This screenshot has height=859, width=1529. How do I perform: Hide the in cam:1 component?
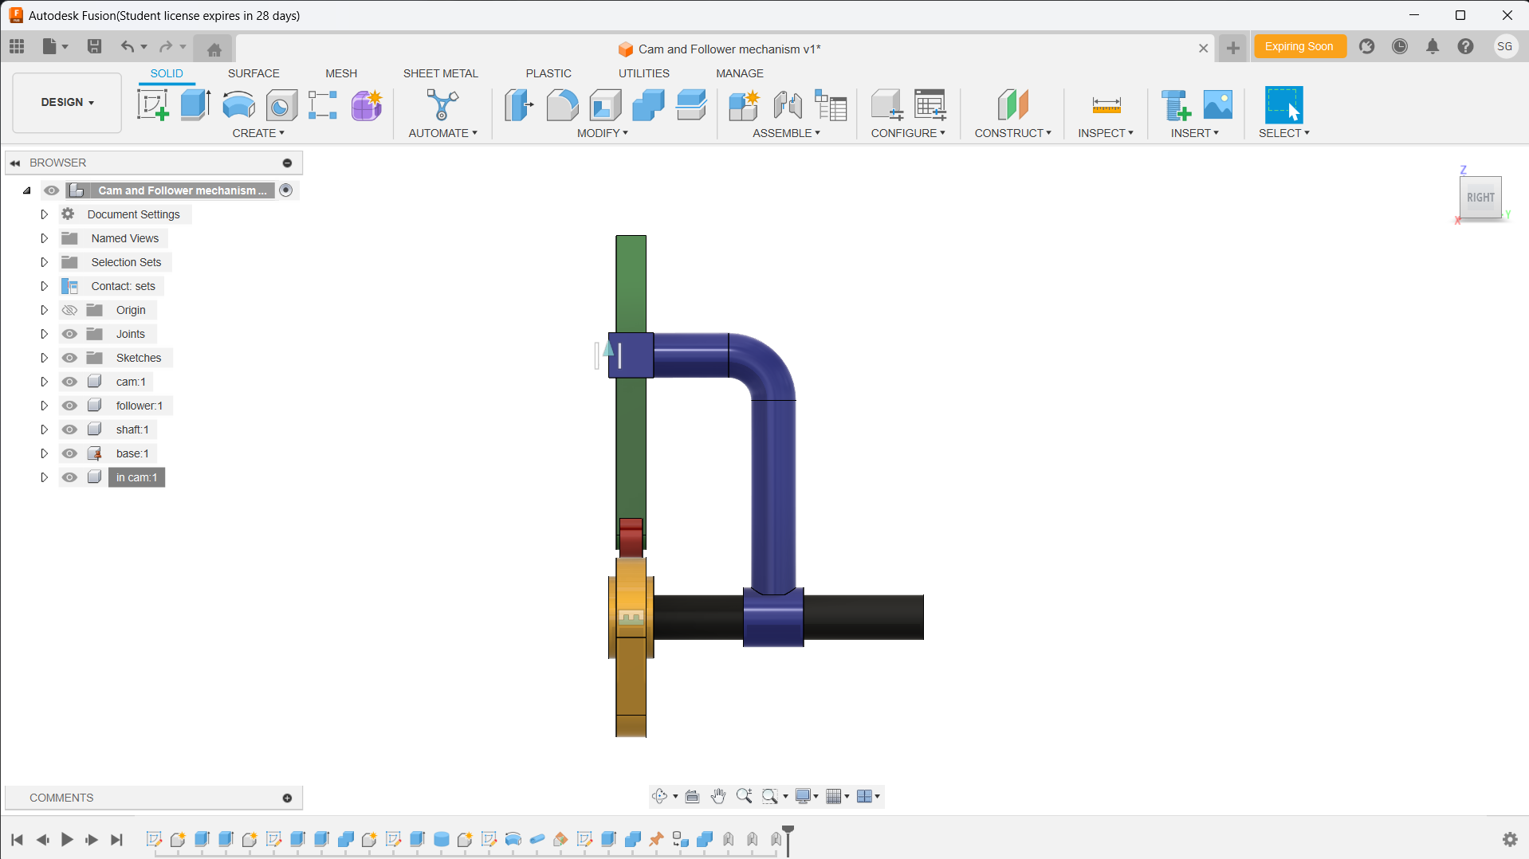click(69, 477)
